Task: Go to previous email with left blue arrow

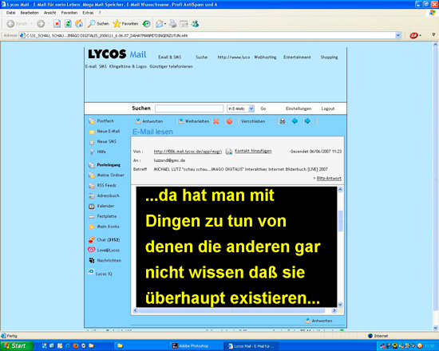Action: (x=295, y=121)
